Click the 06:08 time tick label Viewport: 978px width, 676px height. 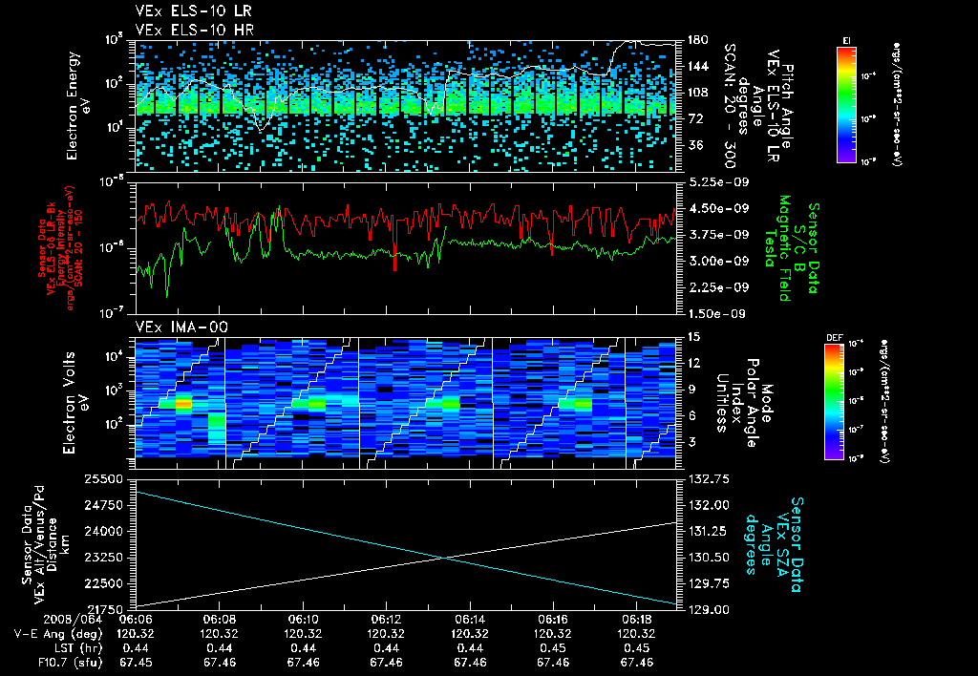tap(220, 620)
